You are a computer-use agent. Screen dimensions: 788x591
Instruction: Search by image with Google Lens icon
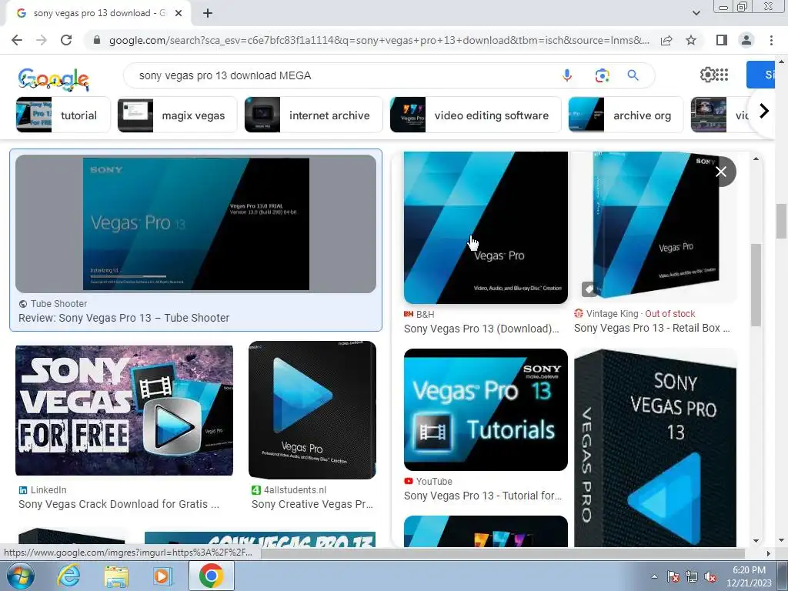[602, 75]
